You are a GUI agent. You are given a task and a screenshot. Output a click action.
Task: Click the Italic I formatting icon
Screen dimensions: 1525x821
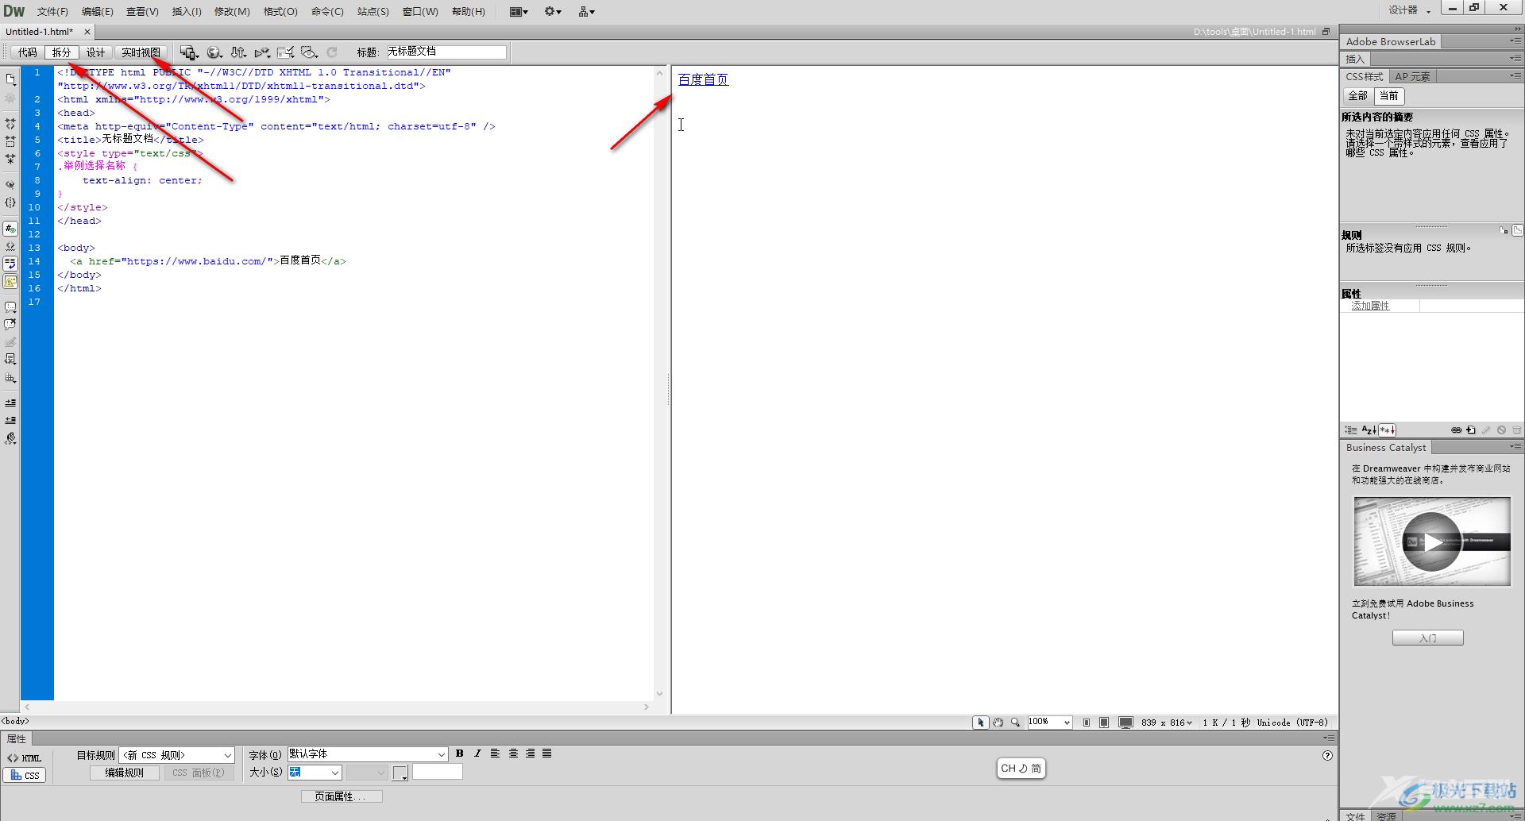(x=477, y=754)
